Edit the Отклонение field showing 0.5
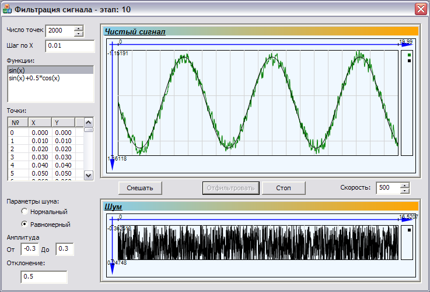 coord(44,277)
